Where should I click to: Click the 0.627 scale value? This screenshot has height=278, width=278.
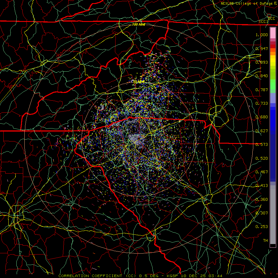click(x=262, y=131)
